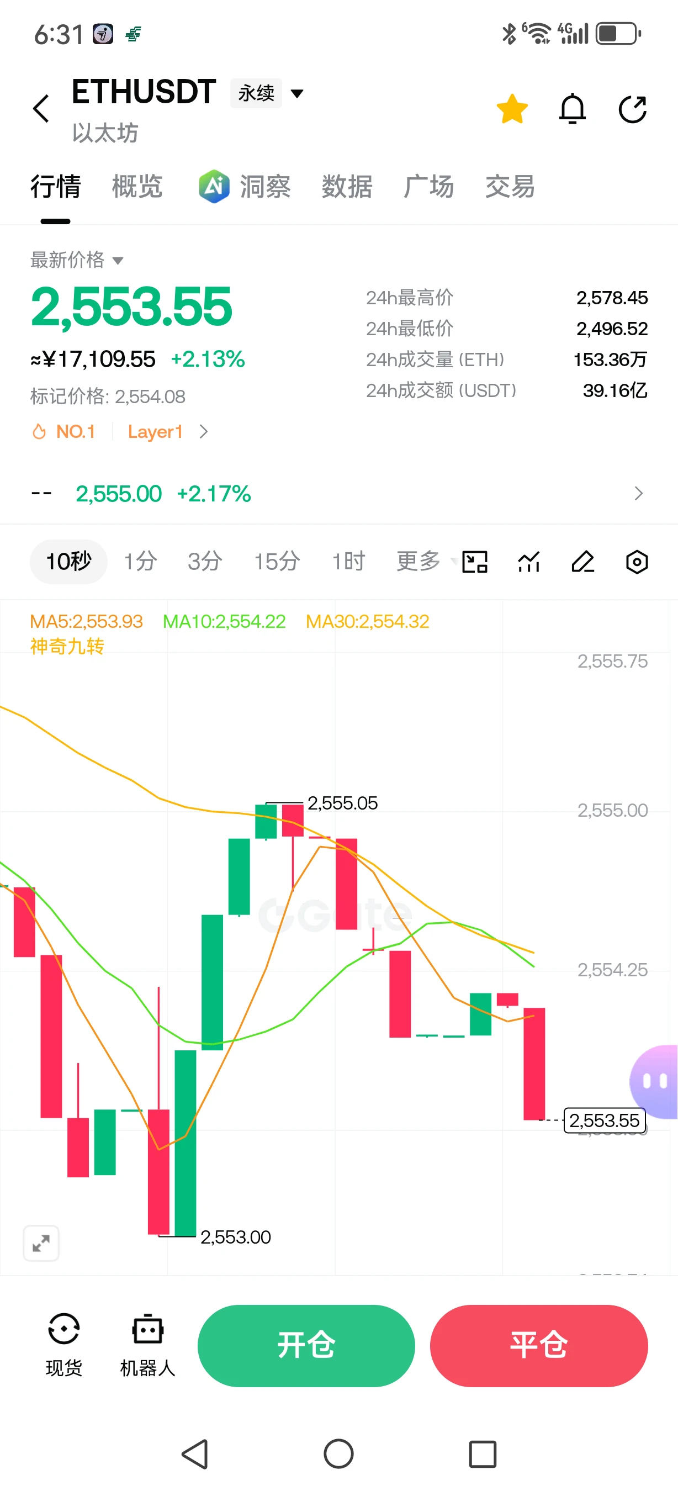The height and width of the screenshot is (1491, 678).
Task: Switch to the 广场 tab
Action: click(x=428, y=187)
